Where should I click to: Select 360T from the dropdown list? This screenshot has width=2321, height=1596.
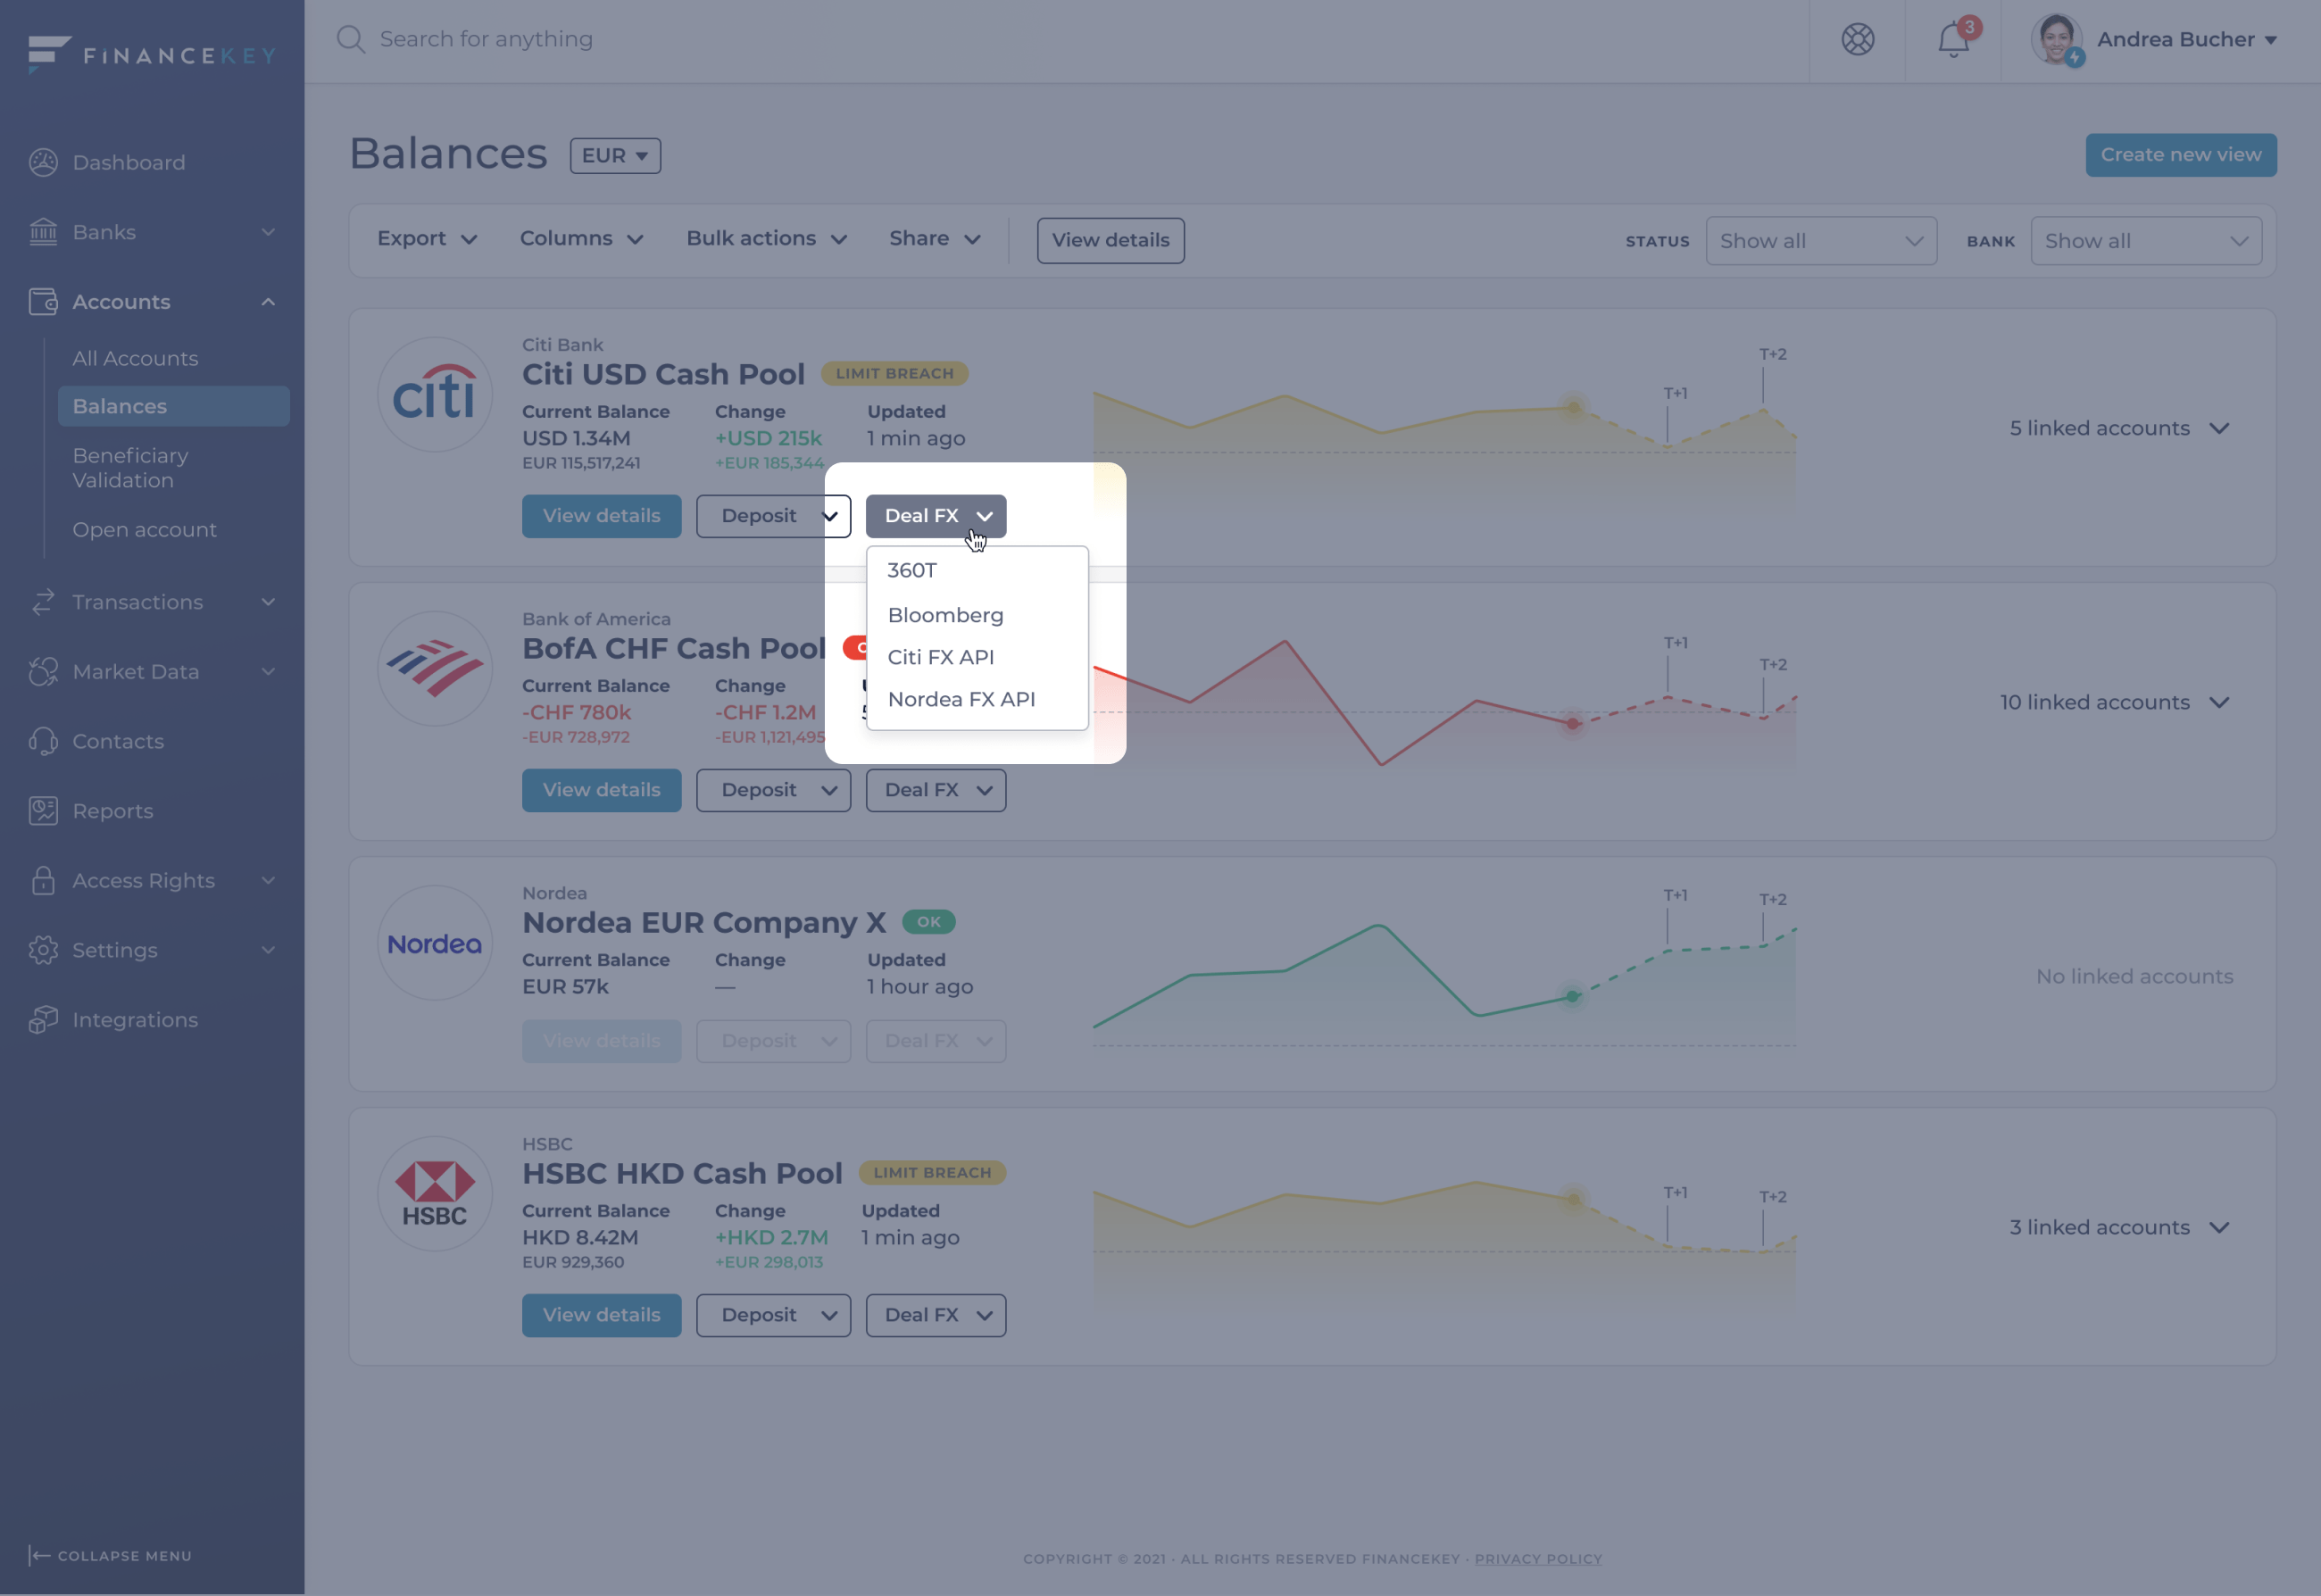click(x=912, y=570)
